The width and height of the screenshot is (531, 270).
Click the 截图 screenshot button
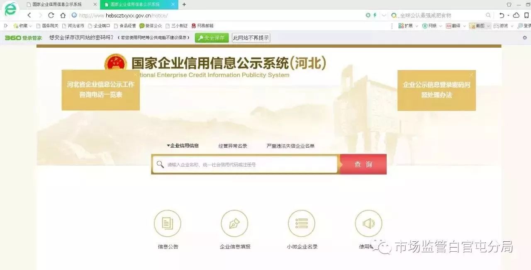tap(477, 26)
